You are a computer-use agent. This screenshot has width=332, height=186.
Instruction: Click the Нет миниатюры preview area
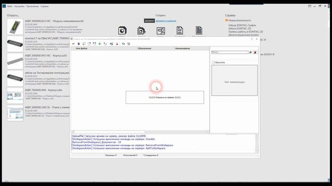click(234, 81)
